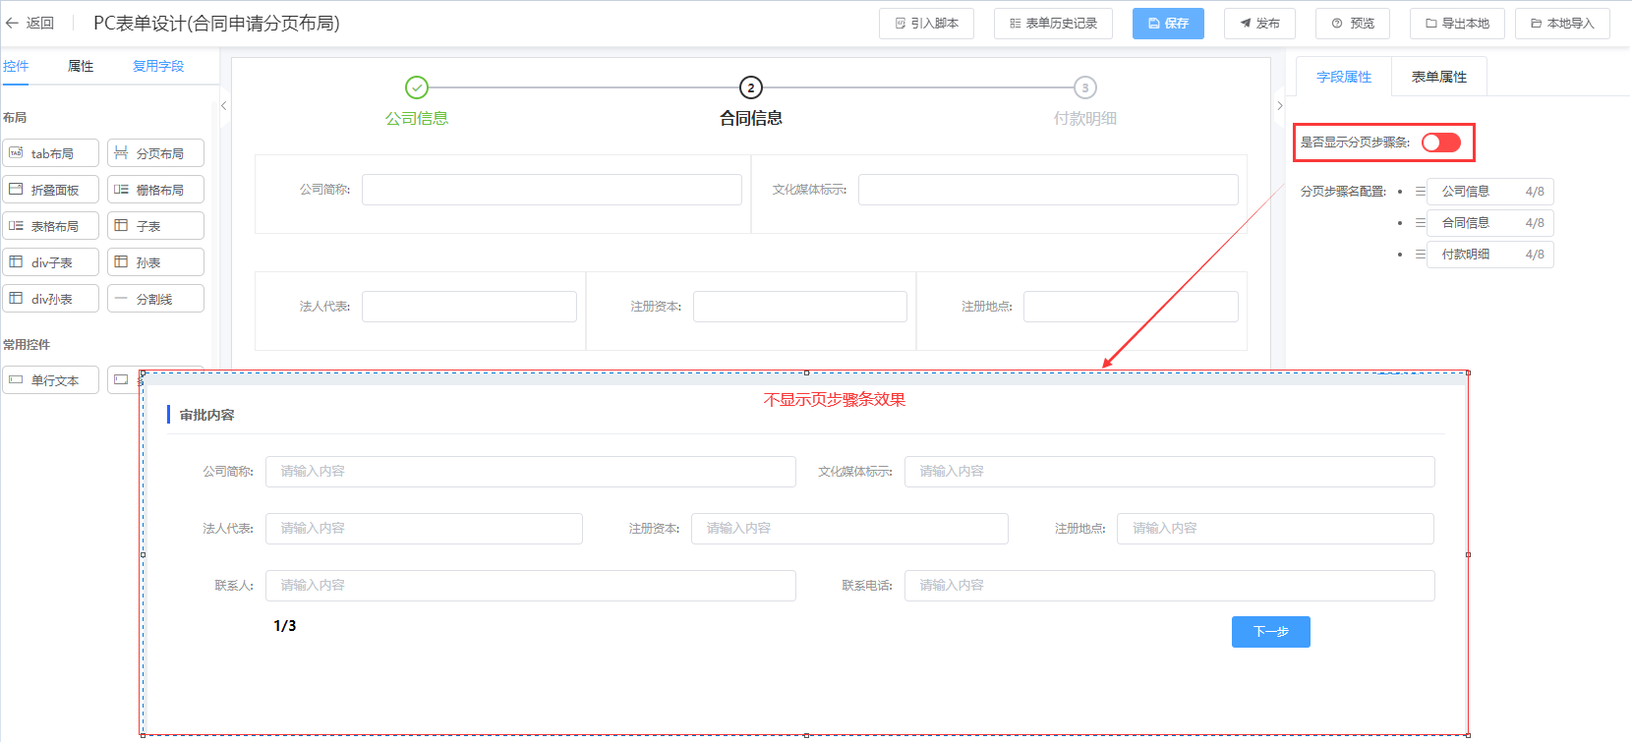Click the back arrow labeled 返回
Screen dimensions: 1632x742
point(29,23)
